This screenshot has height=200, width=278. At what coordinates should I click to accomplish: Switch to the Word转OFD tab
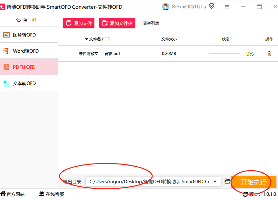[29, 51]
